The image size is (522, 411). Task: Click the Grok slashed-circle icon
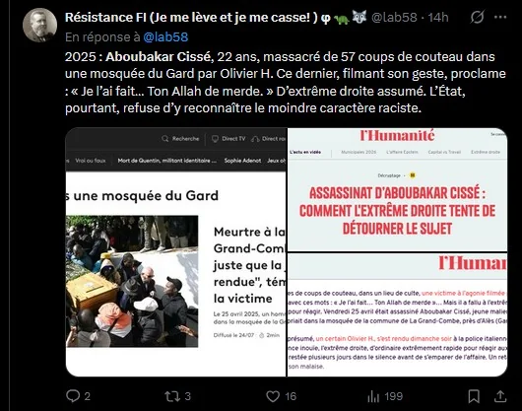coord(477,17)
